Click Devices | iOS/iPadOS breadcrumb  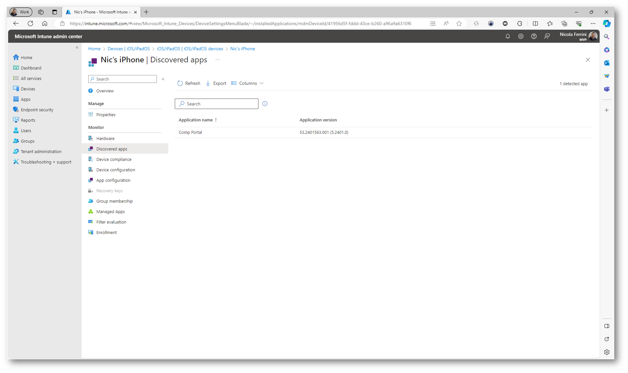tap(129, 49)
